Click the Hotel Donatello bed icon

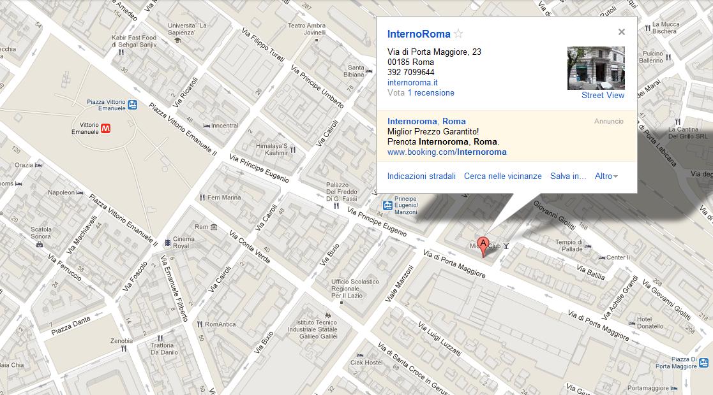(x=631, y=323)
